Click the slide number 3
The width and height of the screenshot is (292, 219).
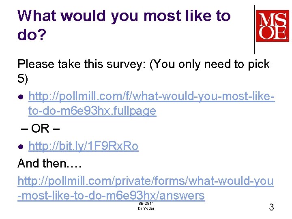[x=271, y=207]
